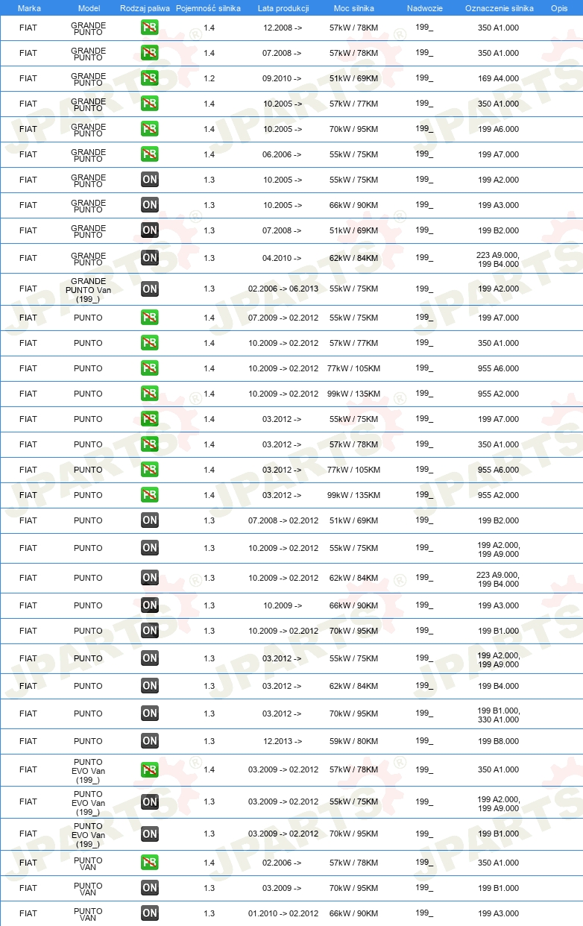The image size is (583, 926).
Task: Click petrol icon in the Punto EVO Van 1.4 row
Action: [150, 769]
